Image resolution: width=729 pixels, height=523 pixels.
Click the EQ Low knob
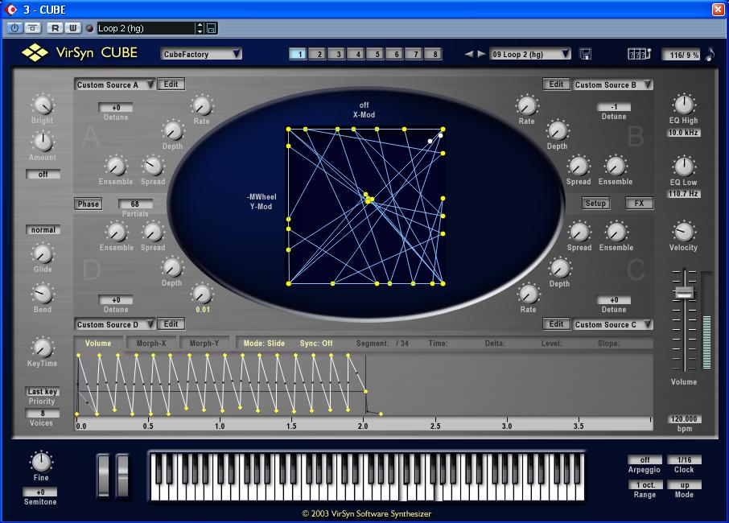click(x=683, y=166)
